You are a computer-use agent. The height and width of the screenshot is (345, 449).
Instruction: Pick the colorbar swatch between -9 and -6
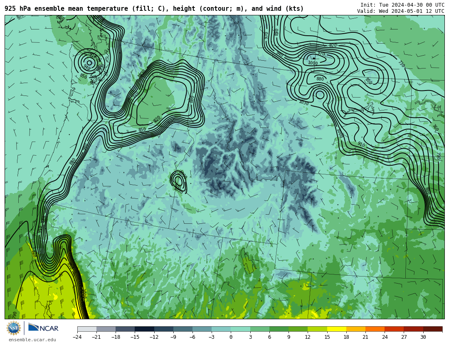[183, 329]
